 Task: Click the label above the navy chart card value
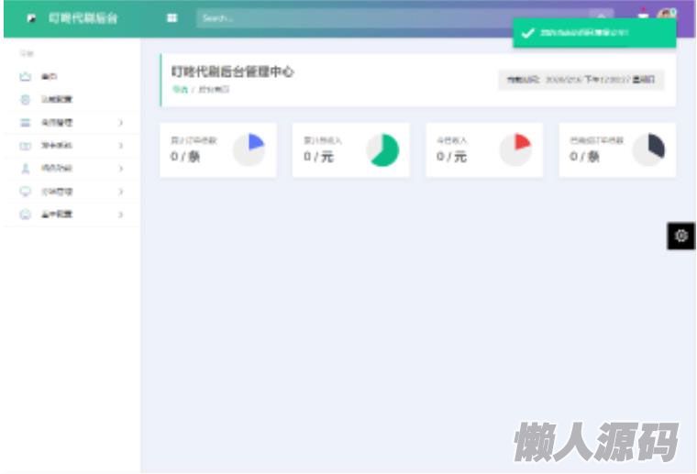click(x=596, y=140)
